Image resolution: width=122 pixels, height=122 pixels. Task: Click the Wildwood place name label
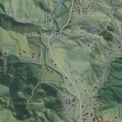(35, 35)
